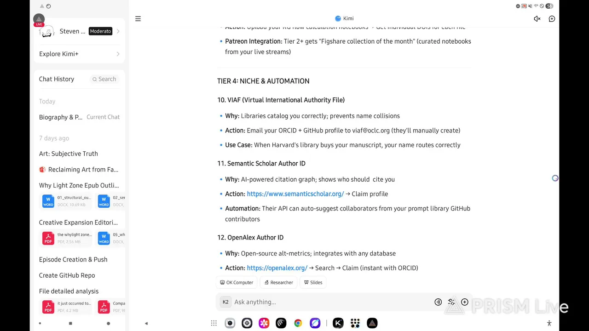Open the app drawer grid icon
Viewport: 589px width, 331px height.
(x=214, y=323)
